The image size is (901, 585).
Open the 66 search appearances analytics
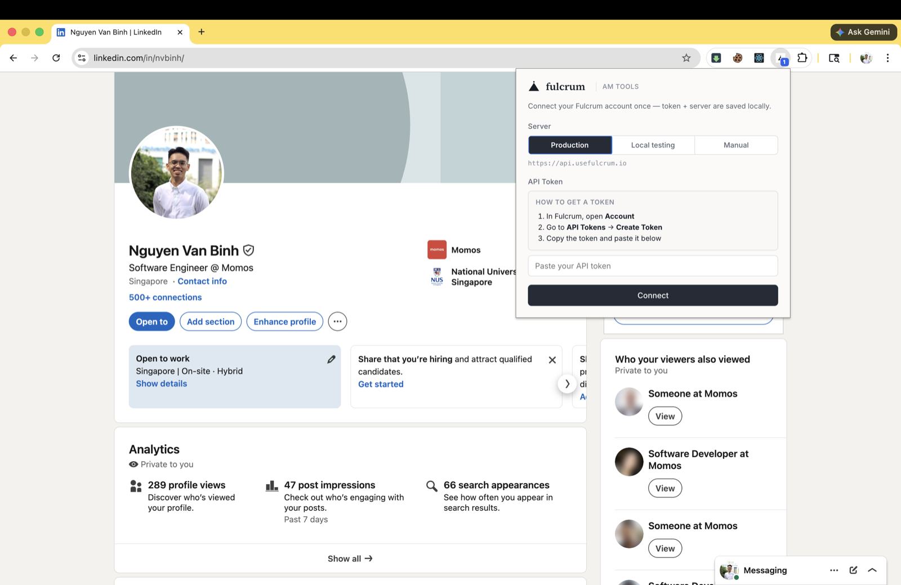click(x=497, y=485)
